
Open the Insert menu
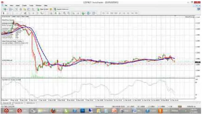pyautogui.click(x=18, y=6)
